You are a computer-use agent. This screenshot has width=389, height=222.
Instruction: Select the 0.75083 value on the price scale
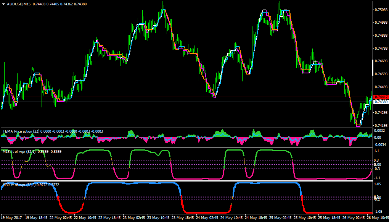tap(381, 10)
